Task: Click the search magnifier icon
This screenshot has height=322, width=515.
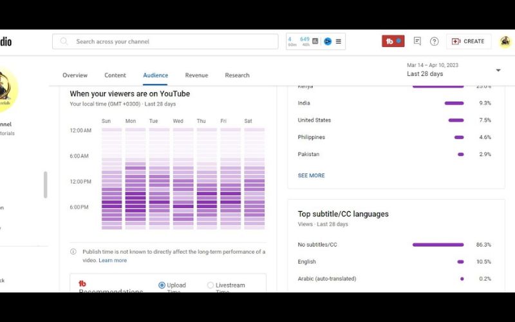Action: (x=64, y=41)
